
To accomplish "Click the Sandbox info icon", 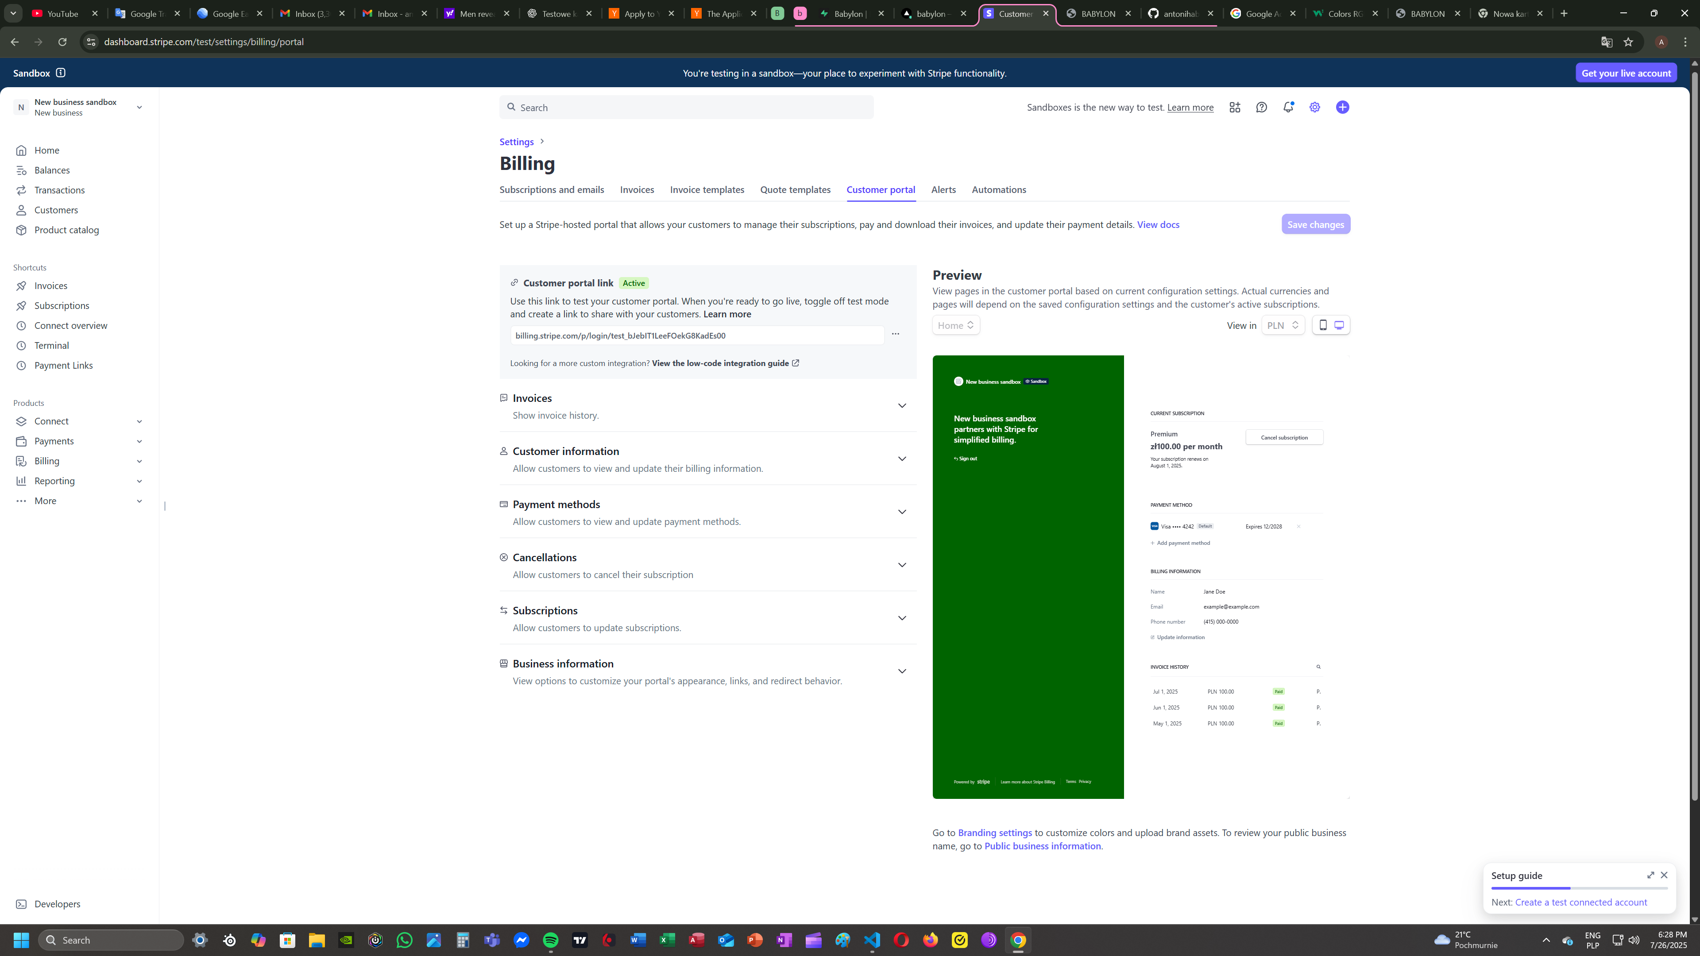I will point(61,73).
